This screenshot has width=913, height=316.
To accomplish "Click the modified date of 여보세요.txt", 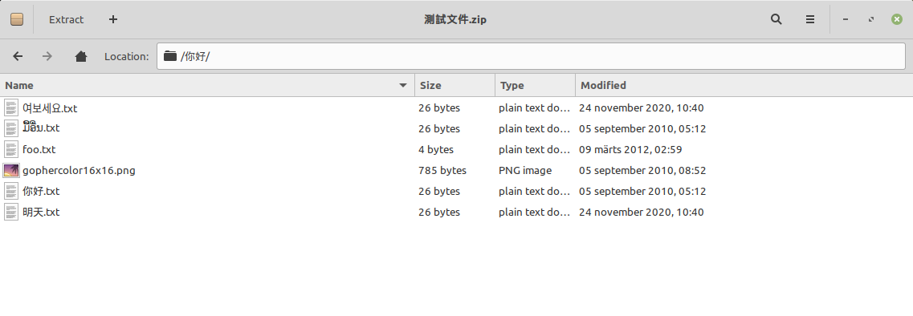I will click(x=641, y=107).
